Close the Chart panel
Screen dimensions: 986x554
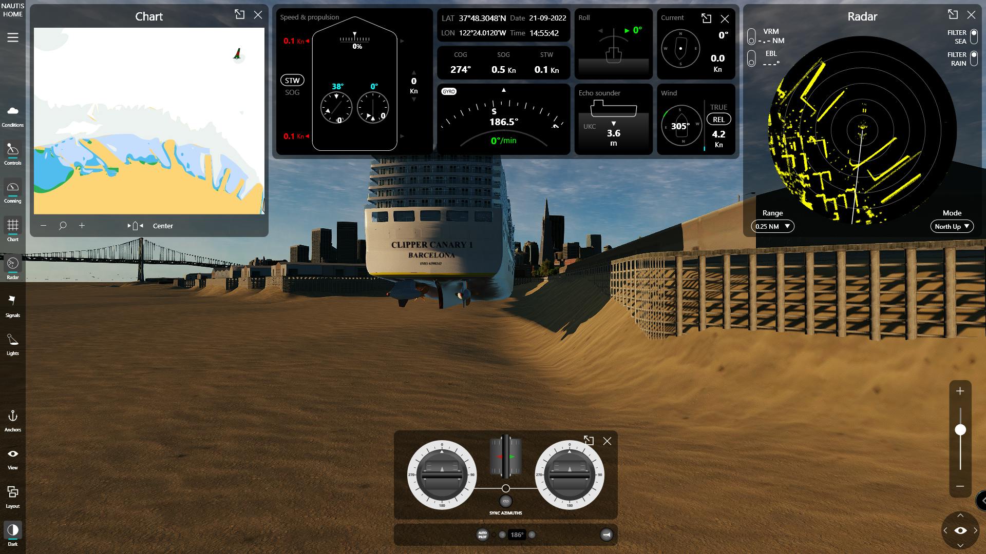[258, 15]
